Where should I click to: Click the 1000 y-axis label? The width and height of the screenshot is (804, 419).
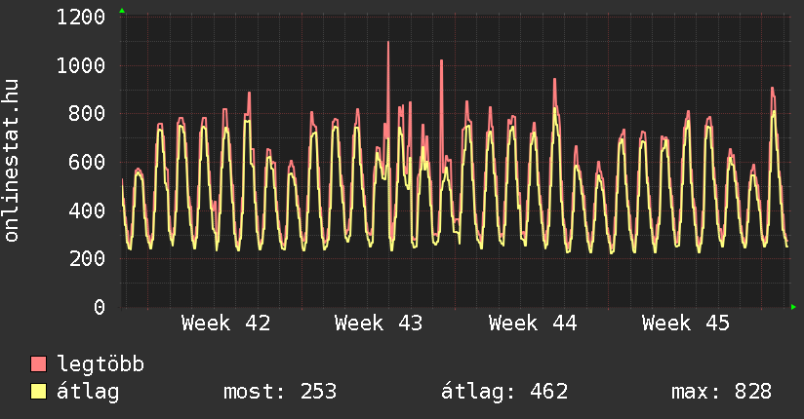click(x=82, y=66)
